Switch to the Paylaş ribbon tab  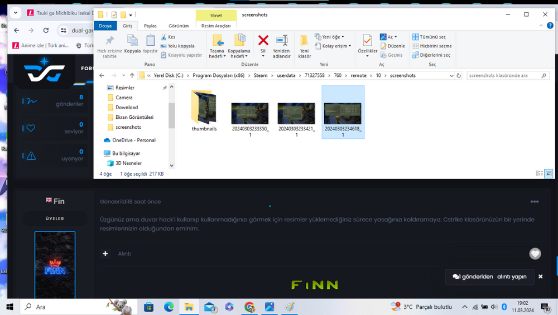click(x=150, y=26)
